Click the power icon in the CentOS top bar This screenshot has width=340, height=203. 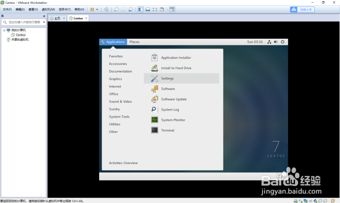coord(283,42)
